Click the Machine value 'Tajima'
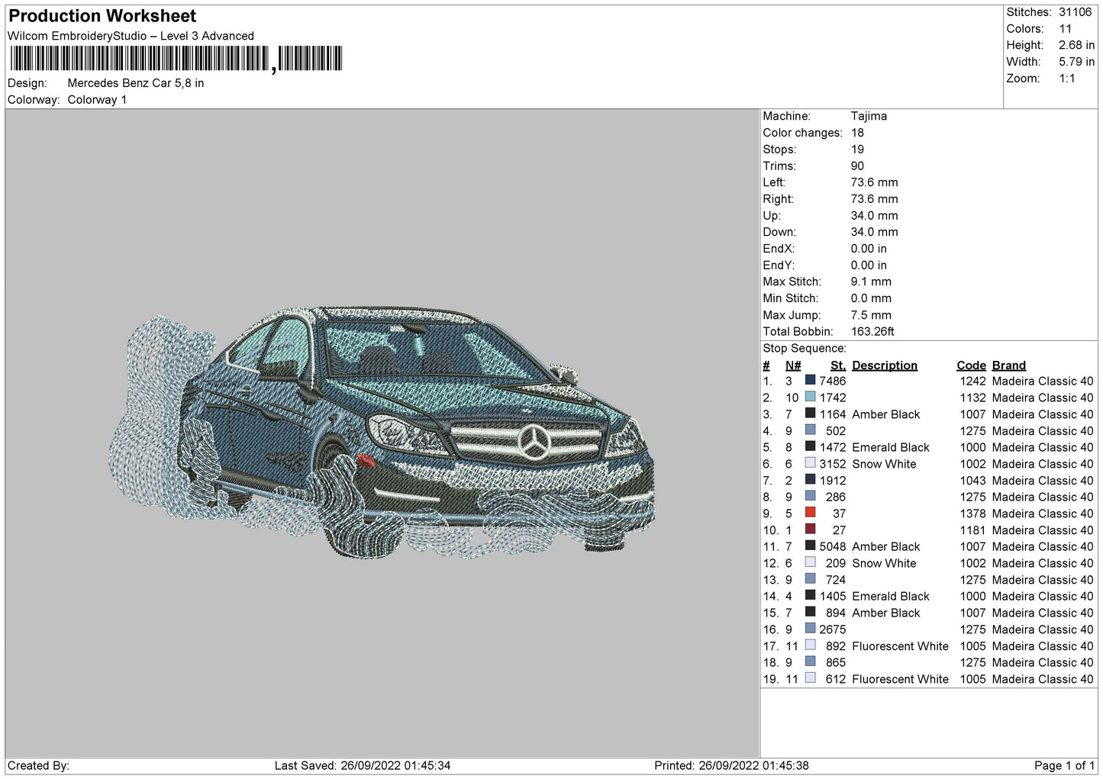 [869, 116]
